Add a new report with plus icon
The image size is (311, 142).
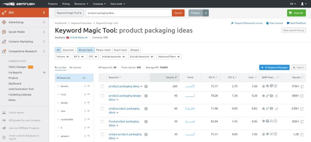(44, 73)
